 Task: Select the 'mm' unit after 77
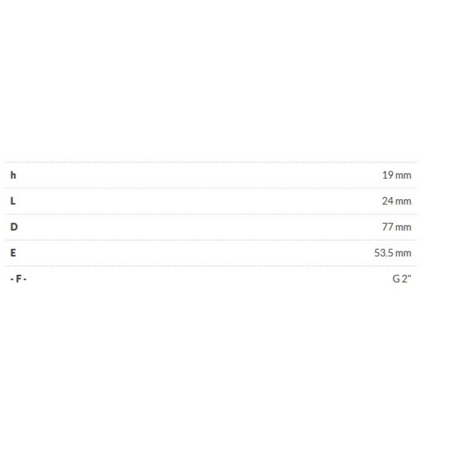click(404, 227)
